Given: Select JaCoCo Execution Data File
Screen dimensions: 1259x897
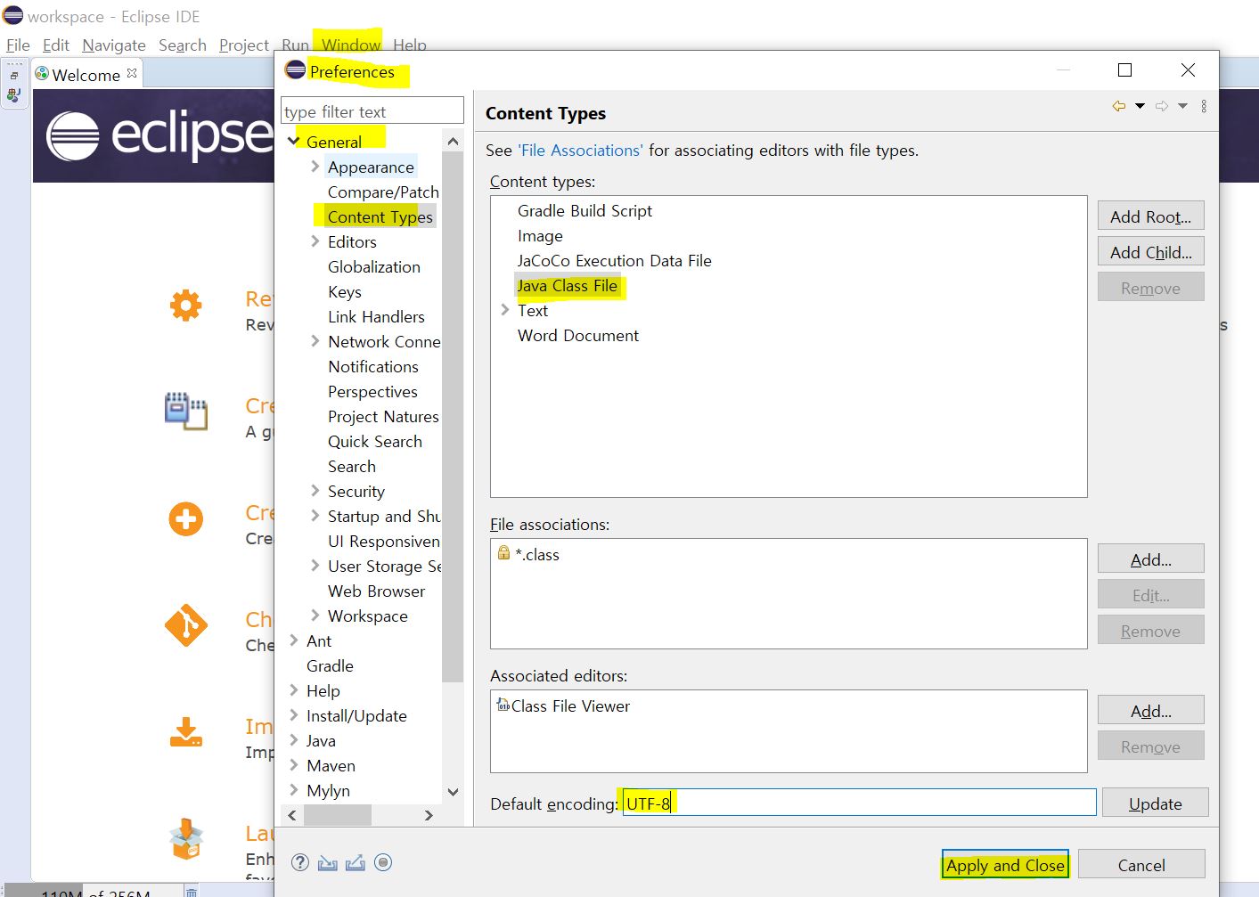Looking at the screenshot, I should [x=614, y=260].
